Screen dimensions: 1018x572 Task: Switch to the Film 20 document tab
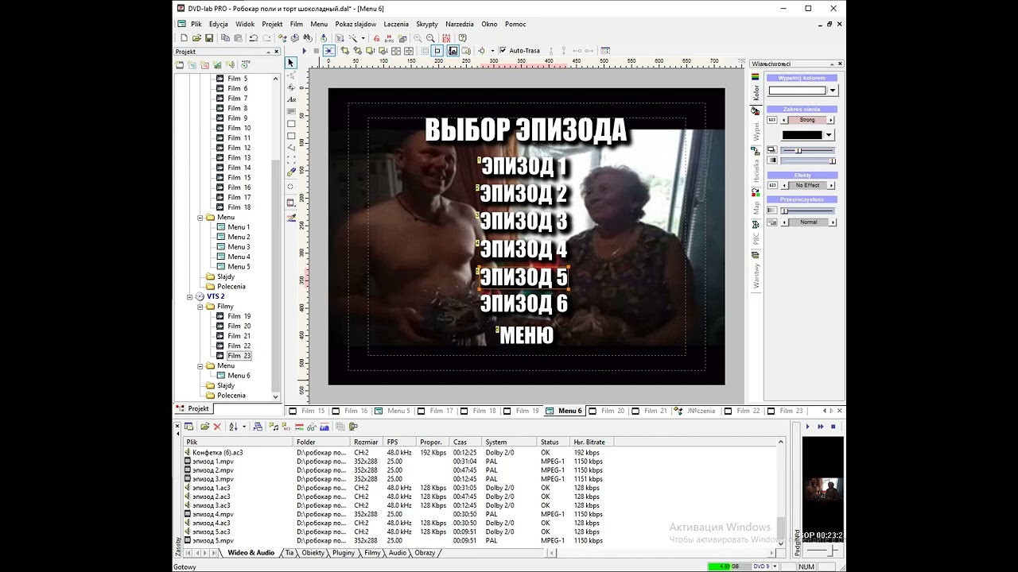(607, 411)
